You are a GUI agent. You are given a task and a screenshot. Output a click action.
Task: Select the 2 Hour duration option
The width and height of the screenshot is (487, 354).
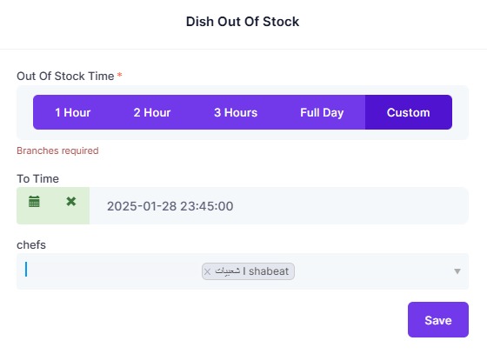(152, 112)
